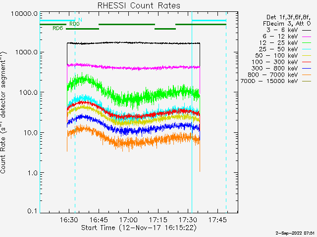Click the Start Time axis title
Viewport: 317px width, 237px height.
(x=139, y=228)
